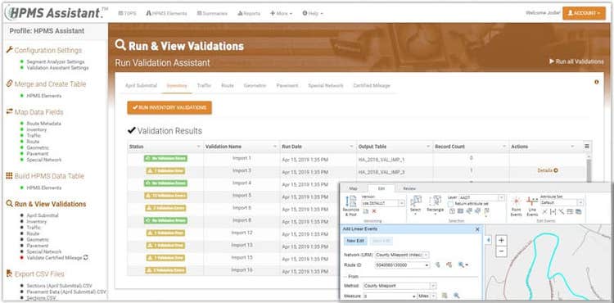Open the Status column filter dropdown

pyautogui.click(x=198, y=147)
